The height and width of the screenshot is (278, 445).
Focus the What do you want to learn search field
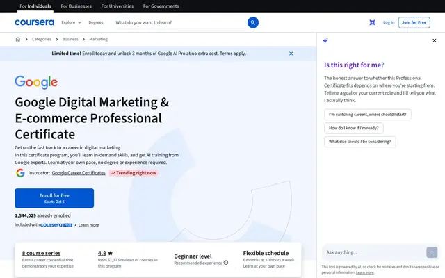pos(179,22)
